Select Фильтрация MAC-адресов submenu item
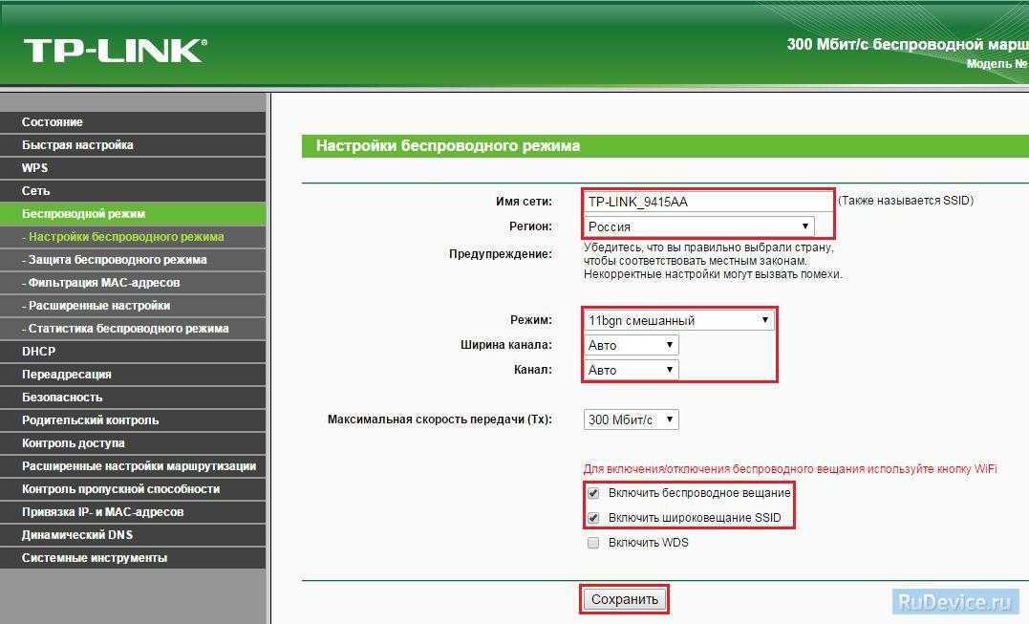Screen dimensions: 1029x624 pyautogui.click(x=103, y=283)
